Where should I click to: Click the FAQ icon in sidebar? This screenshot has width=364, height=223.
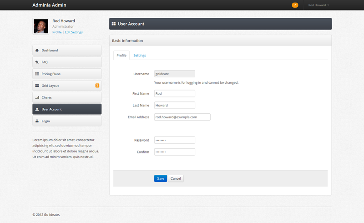point(37,62)
